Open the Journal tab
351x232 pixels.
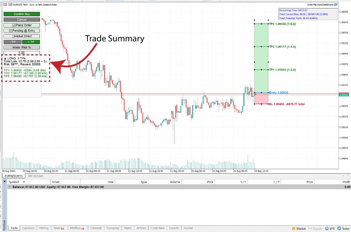[x=188, y=228]
